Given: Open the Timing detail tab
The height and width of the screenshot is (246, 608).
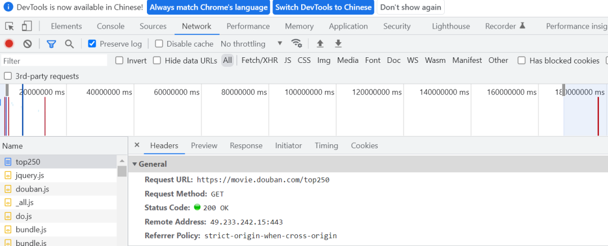Looking at the screenshot, I should [327, 146].
